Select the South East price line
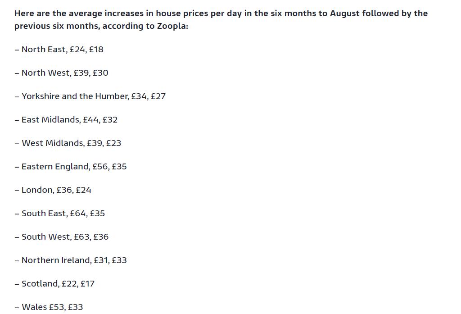The height and width of the screenshot is (314, 461). click(x=60, y=214)
